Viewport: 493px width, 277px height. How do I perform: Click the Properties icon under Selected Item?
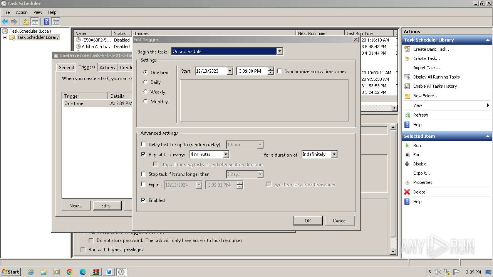(407, 182)
